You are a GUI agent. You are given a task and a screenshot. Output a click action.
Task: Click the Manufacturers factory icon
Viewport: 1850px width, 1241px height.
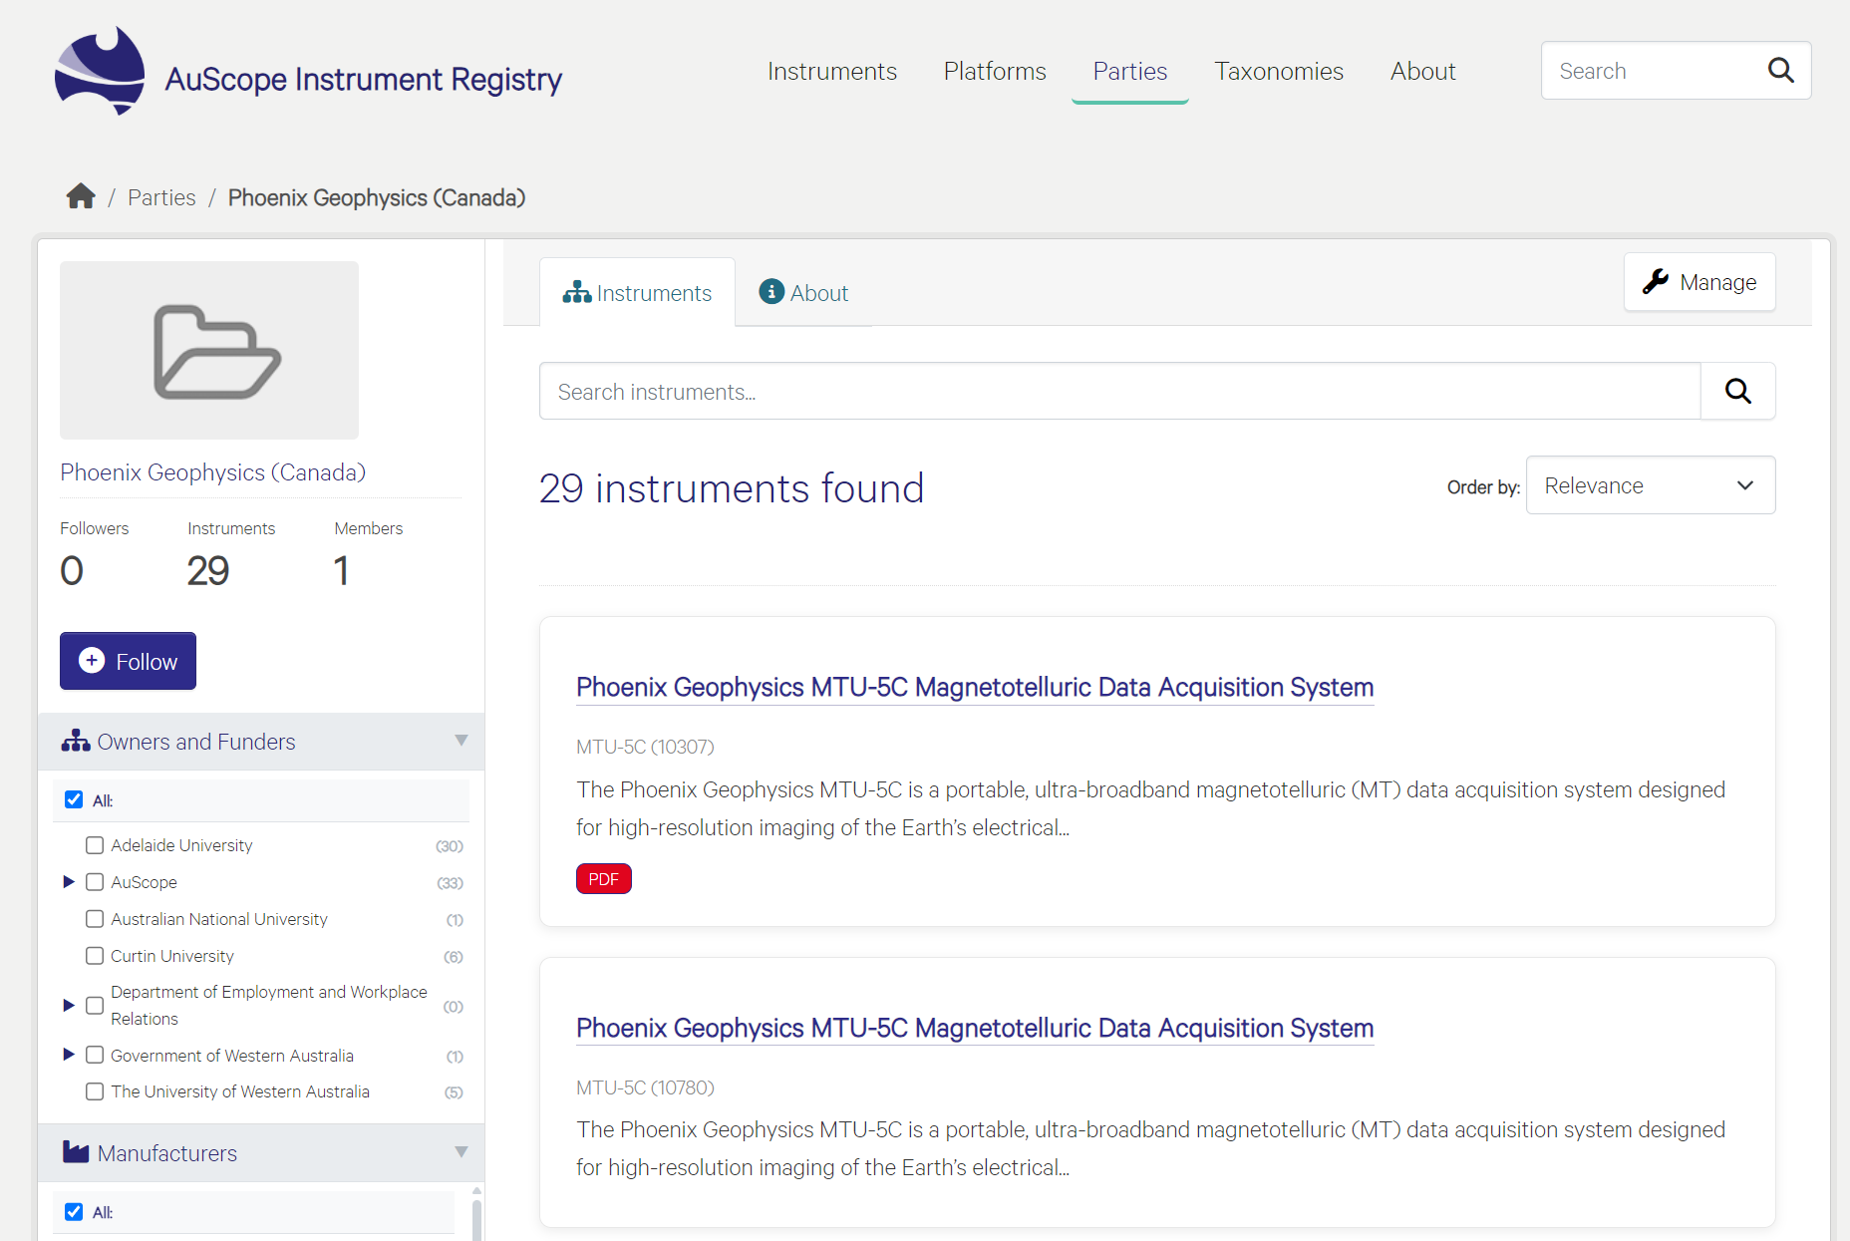(x=76, y=1152)
